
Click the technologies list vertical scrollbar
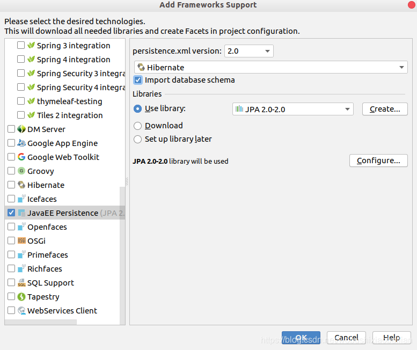click(122, 256)
